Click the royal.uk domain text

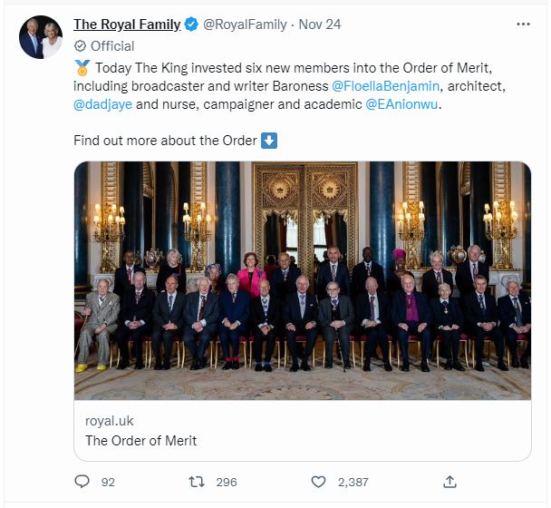click(110, 421)
